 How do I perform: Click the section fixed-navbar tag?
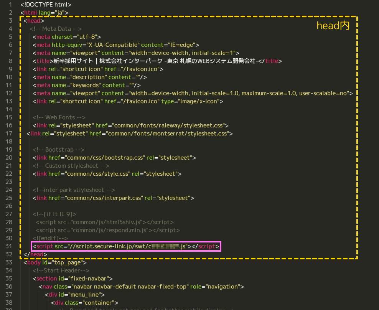coord(73,279)
